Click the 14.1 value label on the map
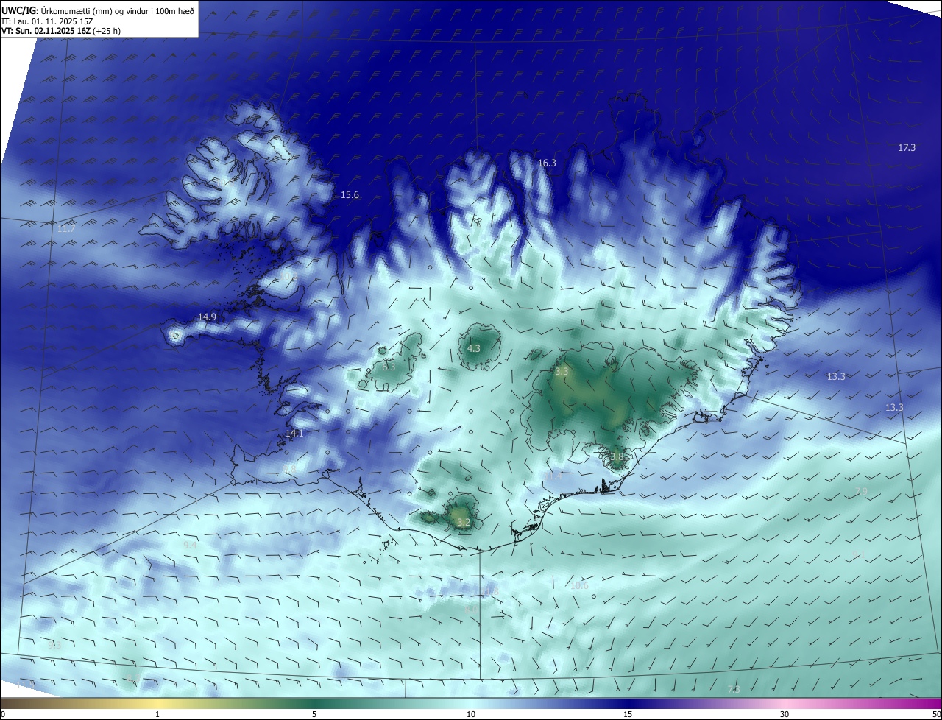Viewport: 942px width, 720px height. 294,434
